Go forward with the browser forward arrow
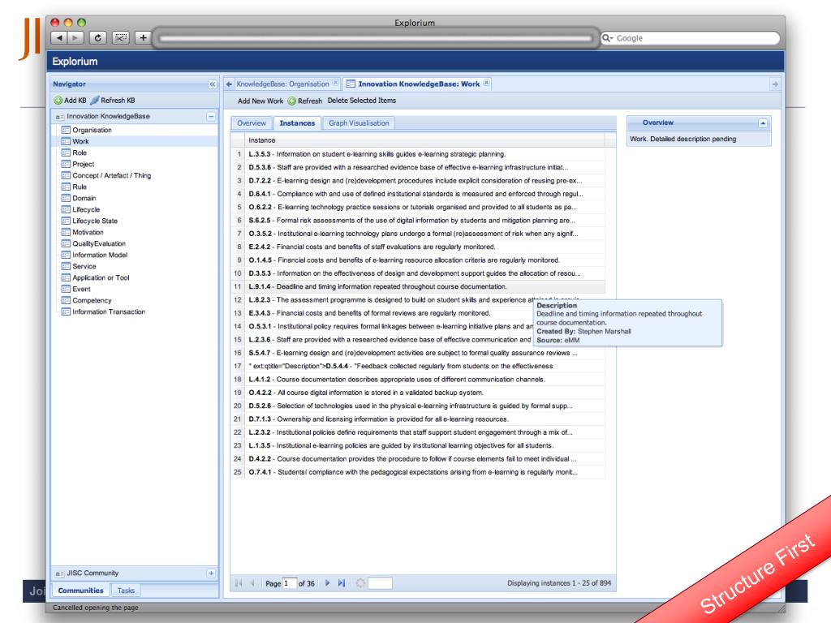Screen dimensions: 831x623 [75, 38]
